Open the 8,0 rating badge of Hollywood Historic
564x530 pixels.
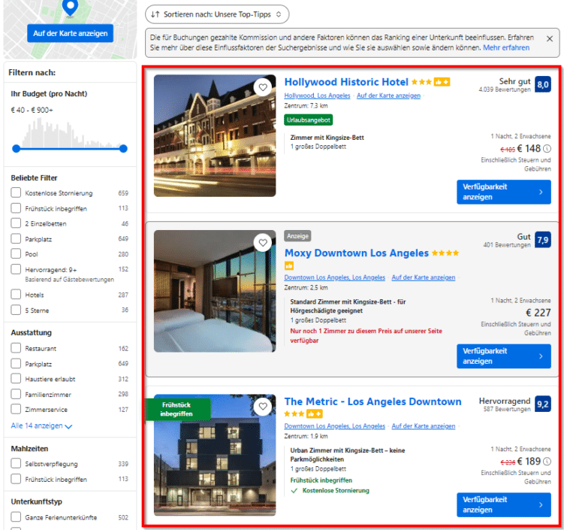543,84
